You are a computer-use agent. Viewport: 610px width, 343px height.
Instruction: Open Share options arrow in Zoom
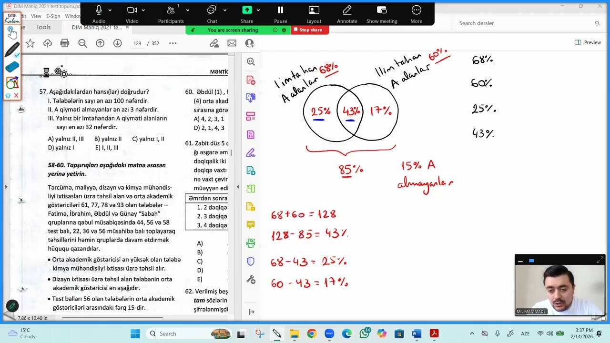(x=258, y=10)
